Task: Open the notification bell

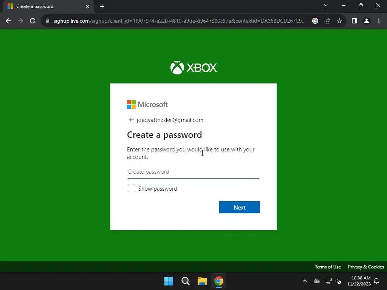Action: tap(376, 281)
